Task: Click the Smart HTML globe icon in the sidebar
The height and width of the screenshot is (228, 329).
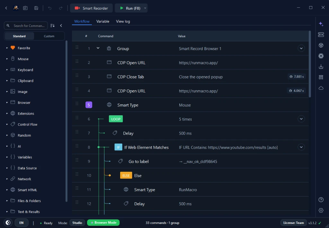Action: click(13, 189)
